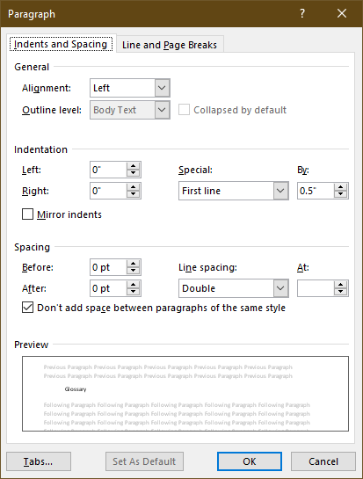Expand the Special indentation dropdown
This screenshot has height=479, width=363.
(280, 191)
